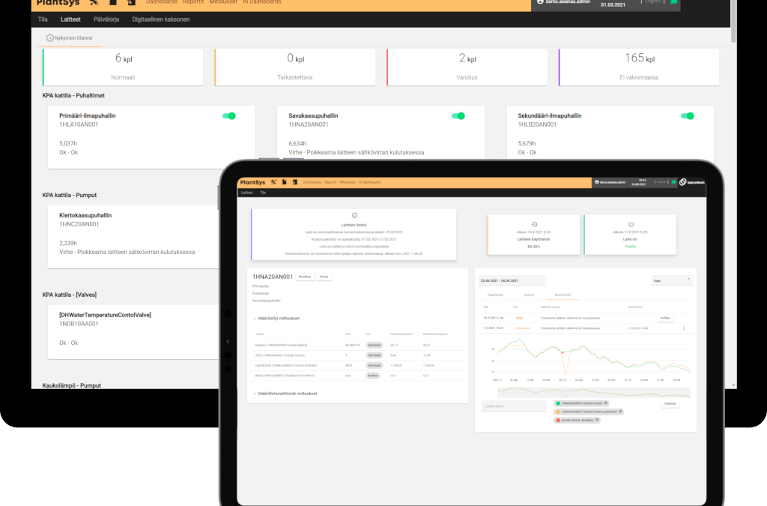Expand the Määrittelemättömät mittaukset section

click(x=285, y=394)
